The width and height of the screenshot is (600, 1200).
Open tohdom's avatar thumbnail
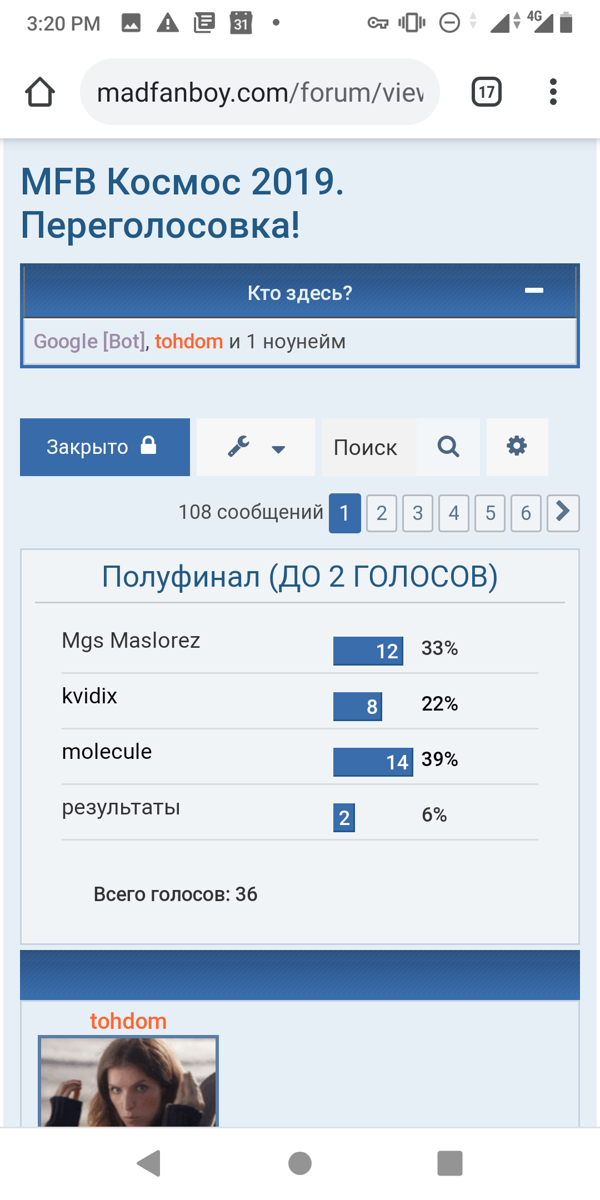click(128, 1081)
